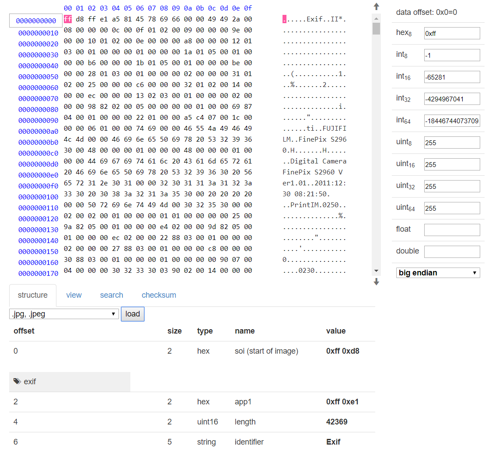
Task: Click the int32 value field
Action: pos(452,99)
